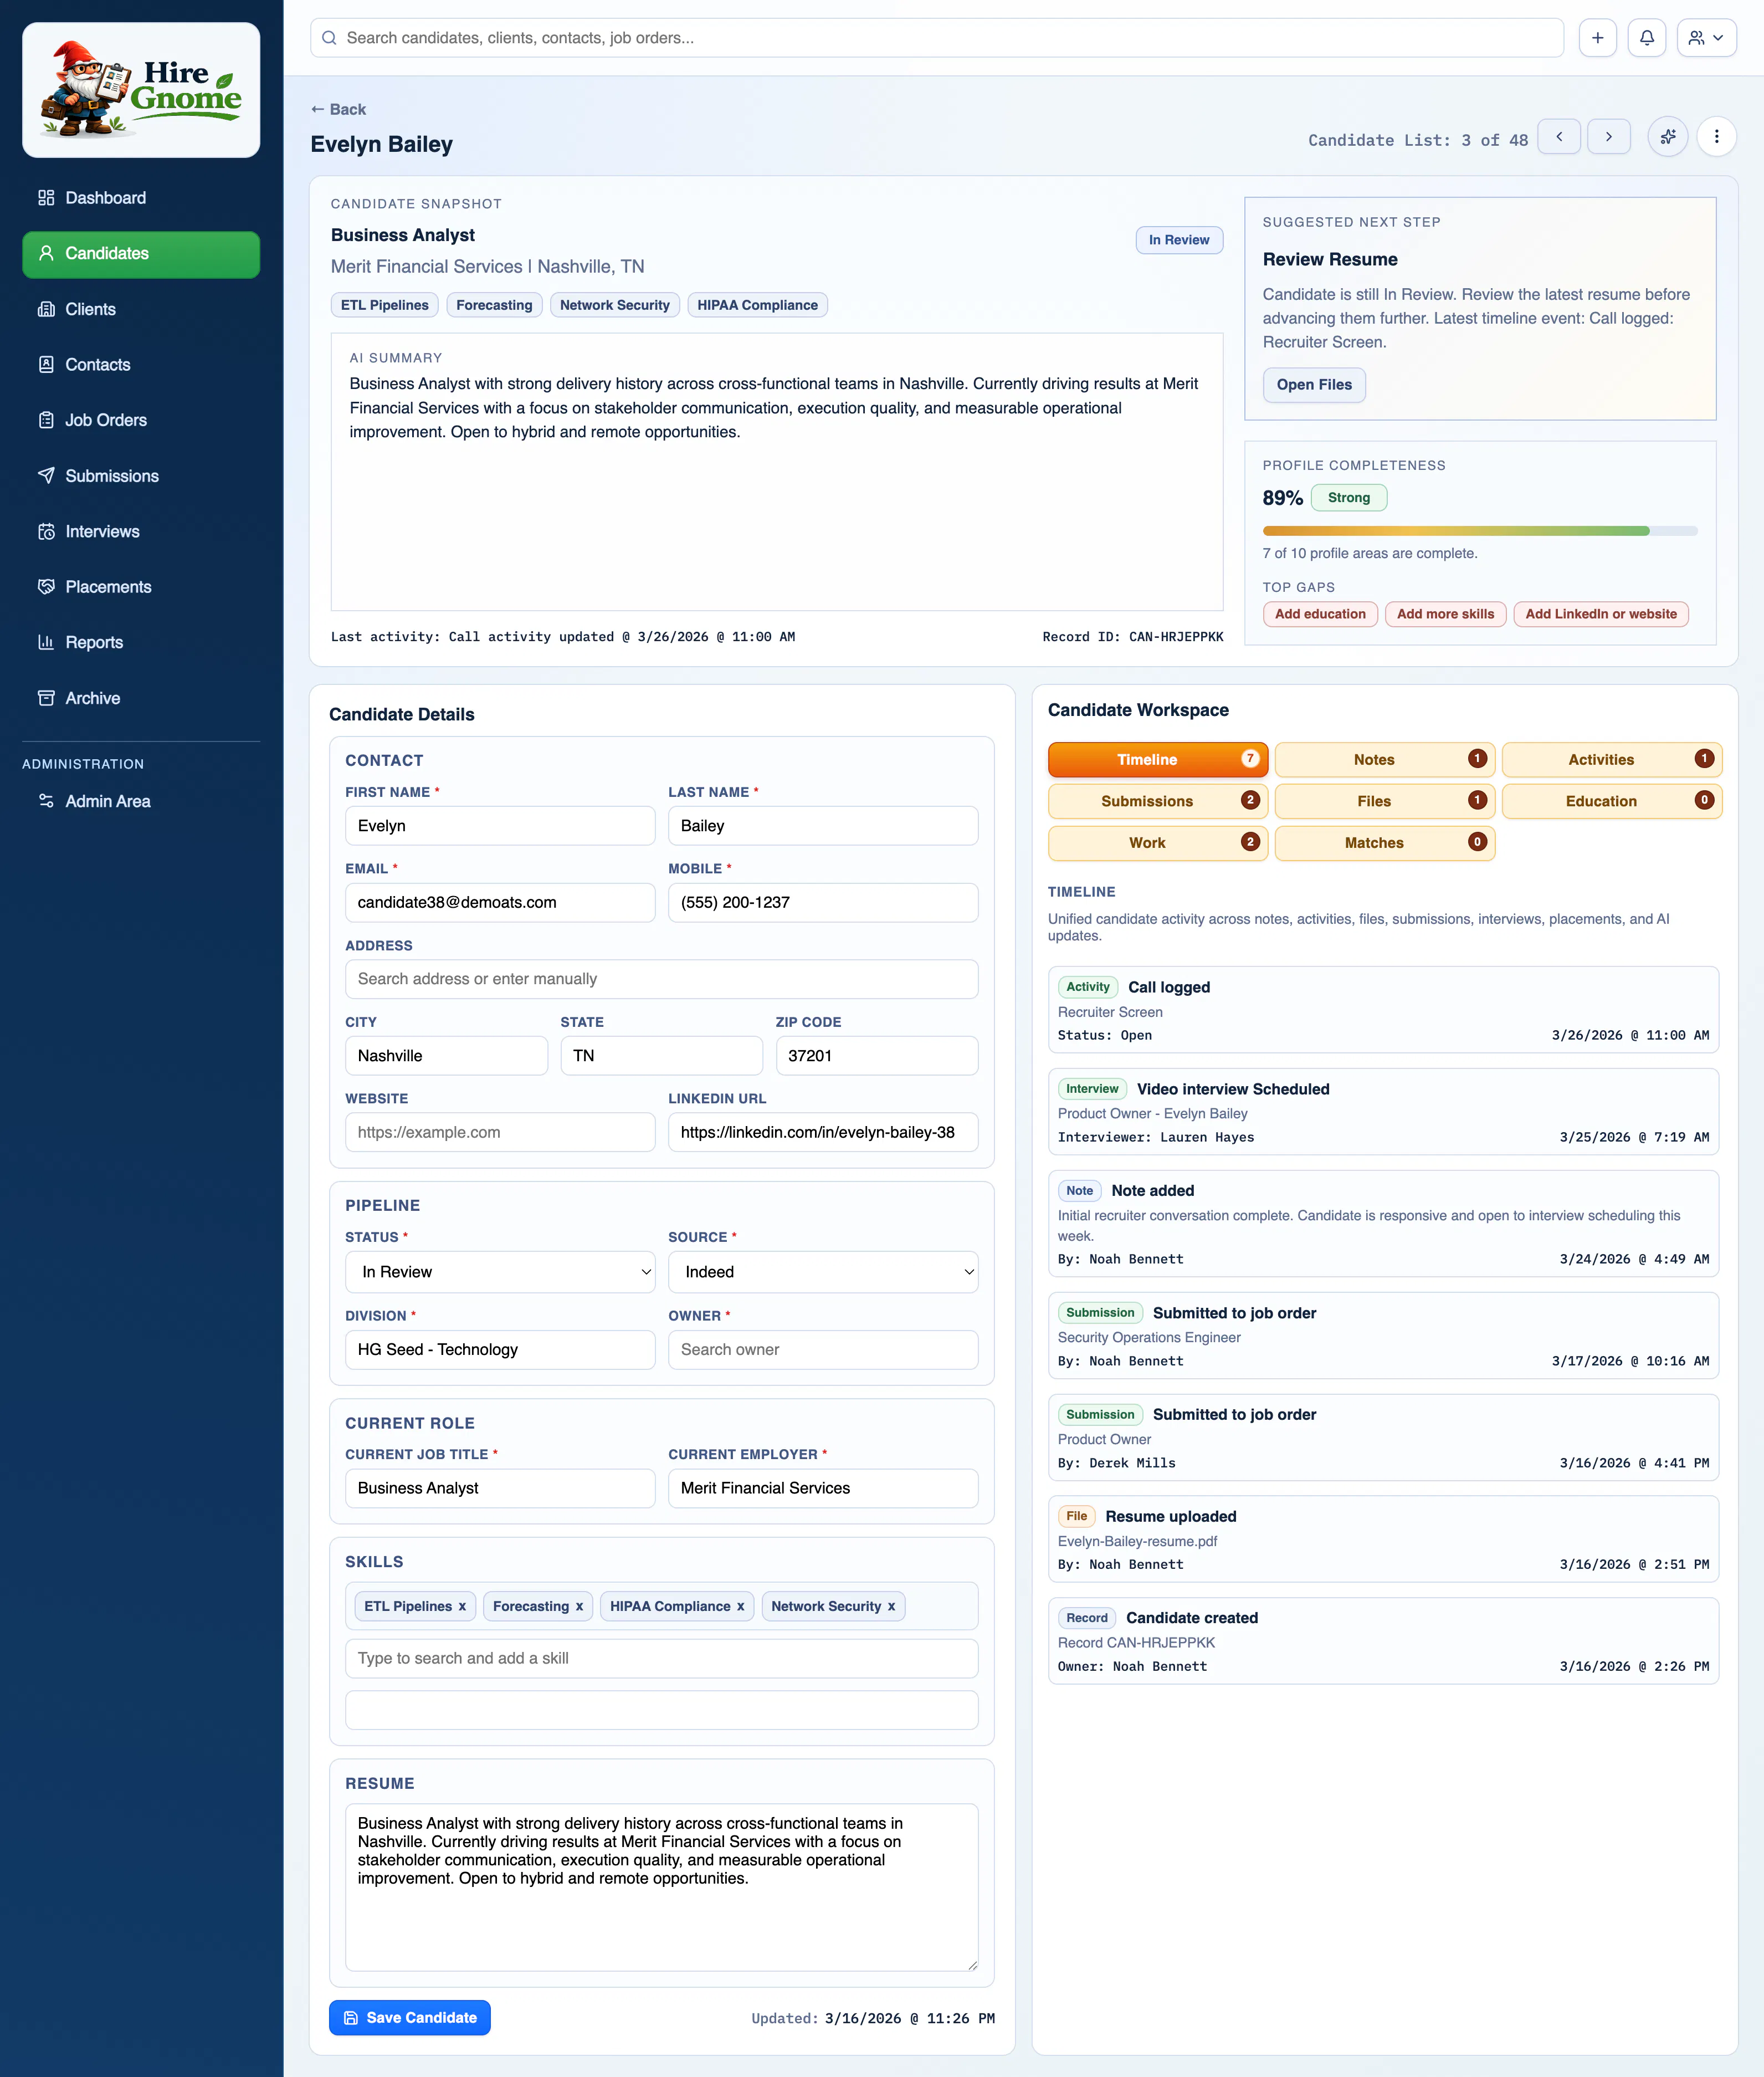The image size is (1764, 2077).
Task: Click the Note added timeline entry
Action: (1383, 1224)
